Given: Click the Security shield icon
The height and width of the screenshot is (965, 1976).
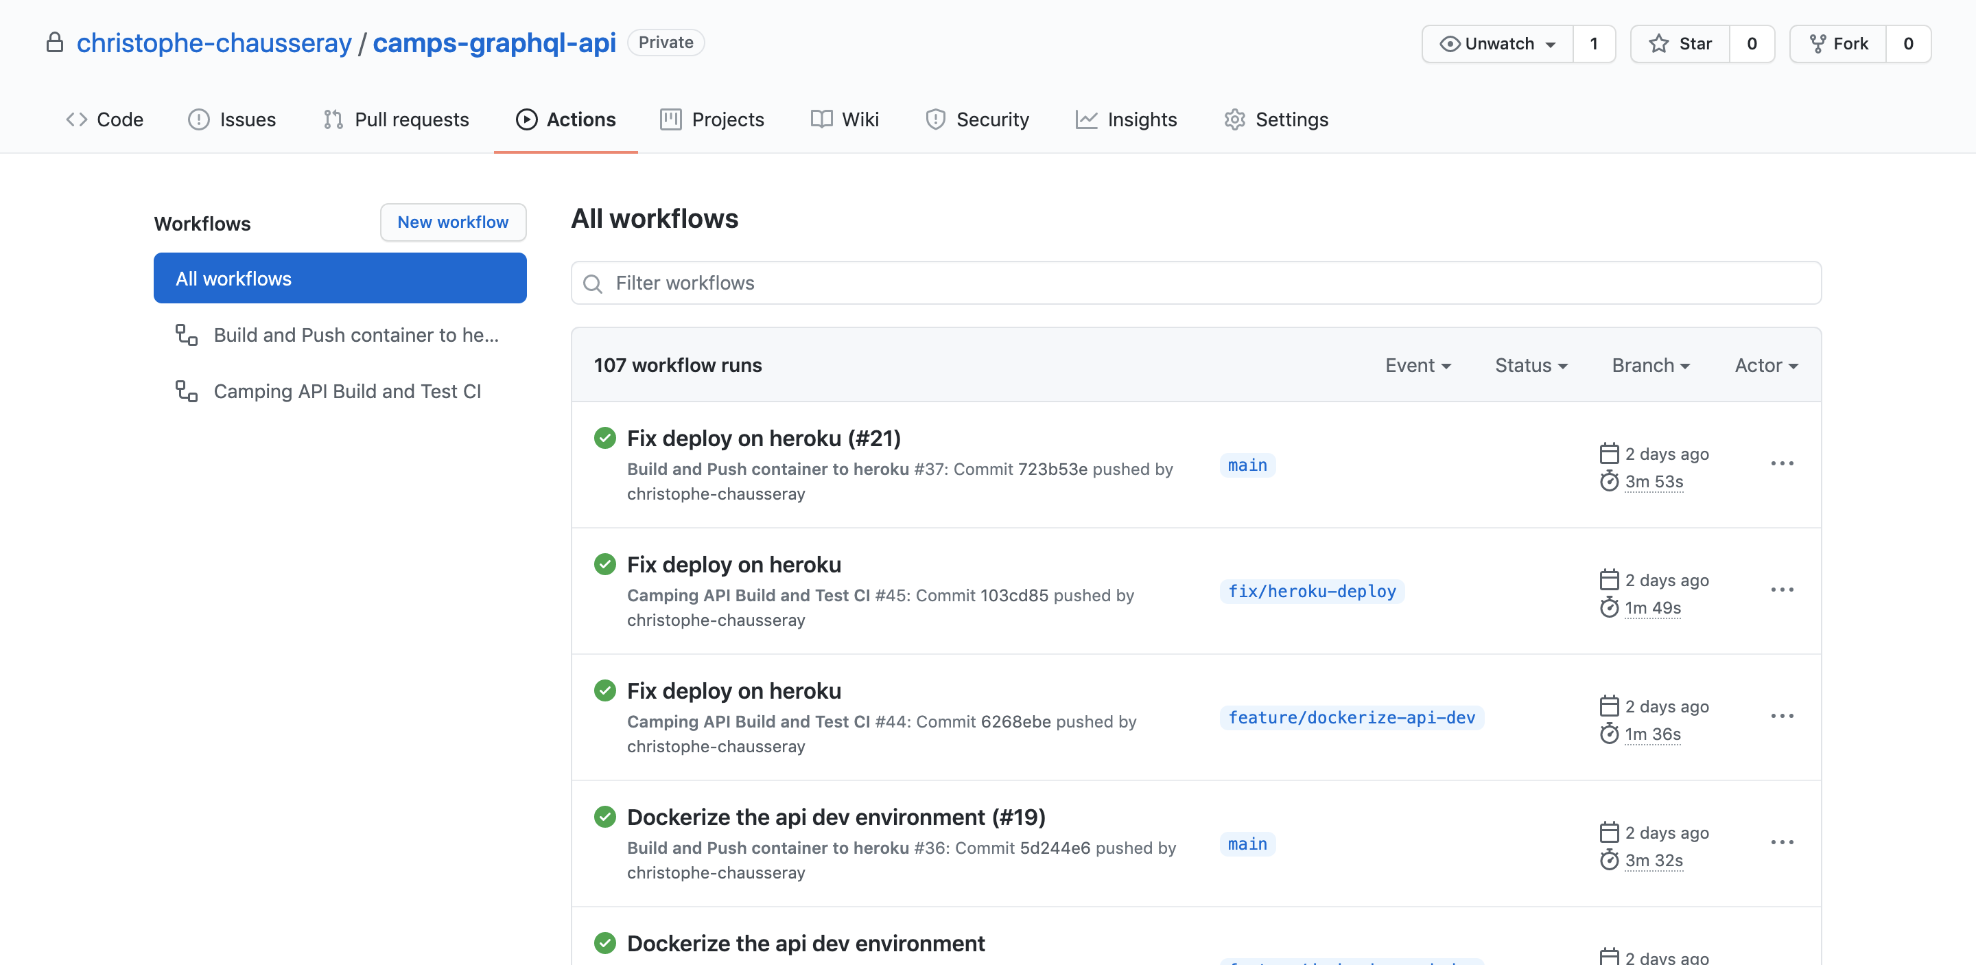Looking at the screenshot, I should pyautogui.click(x=932, y=119).
